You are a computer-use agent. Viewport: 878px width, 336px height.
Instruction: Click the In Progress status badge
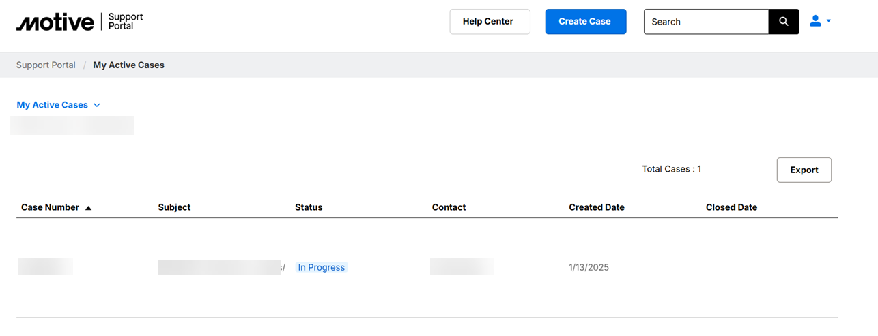(322, 268)
